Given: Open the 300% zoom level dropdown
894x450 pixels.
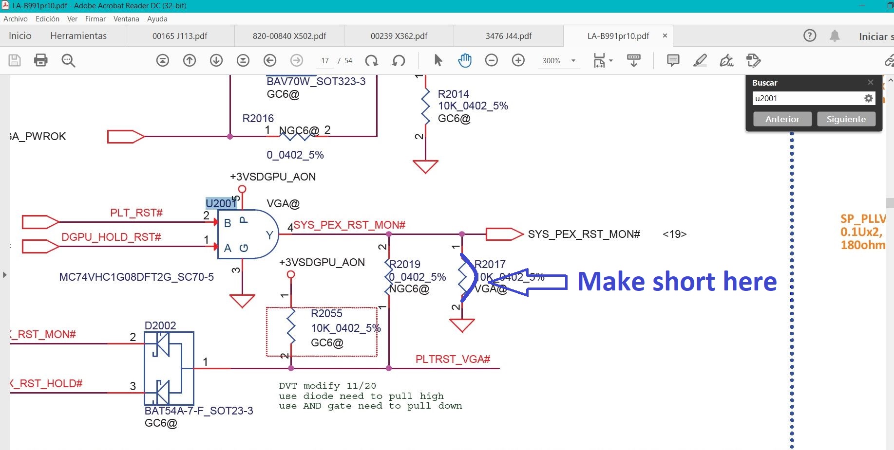Looking at the screenshot, I should coord(573,61).
